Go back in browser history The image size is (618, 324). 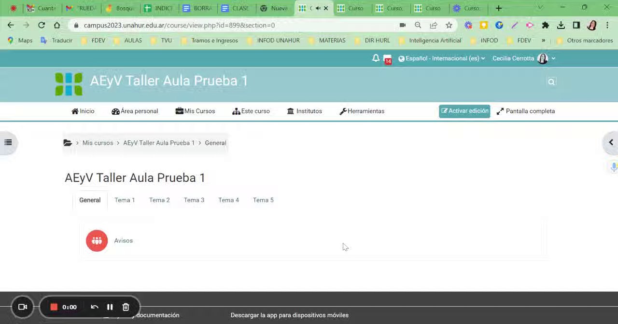(x=11, y=25)
